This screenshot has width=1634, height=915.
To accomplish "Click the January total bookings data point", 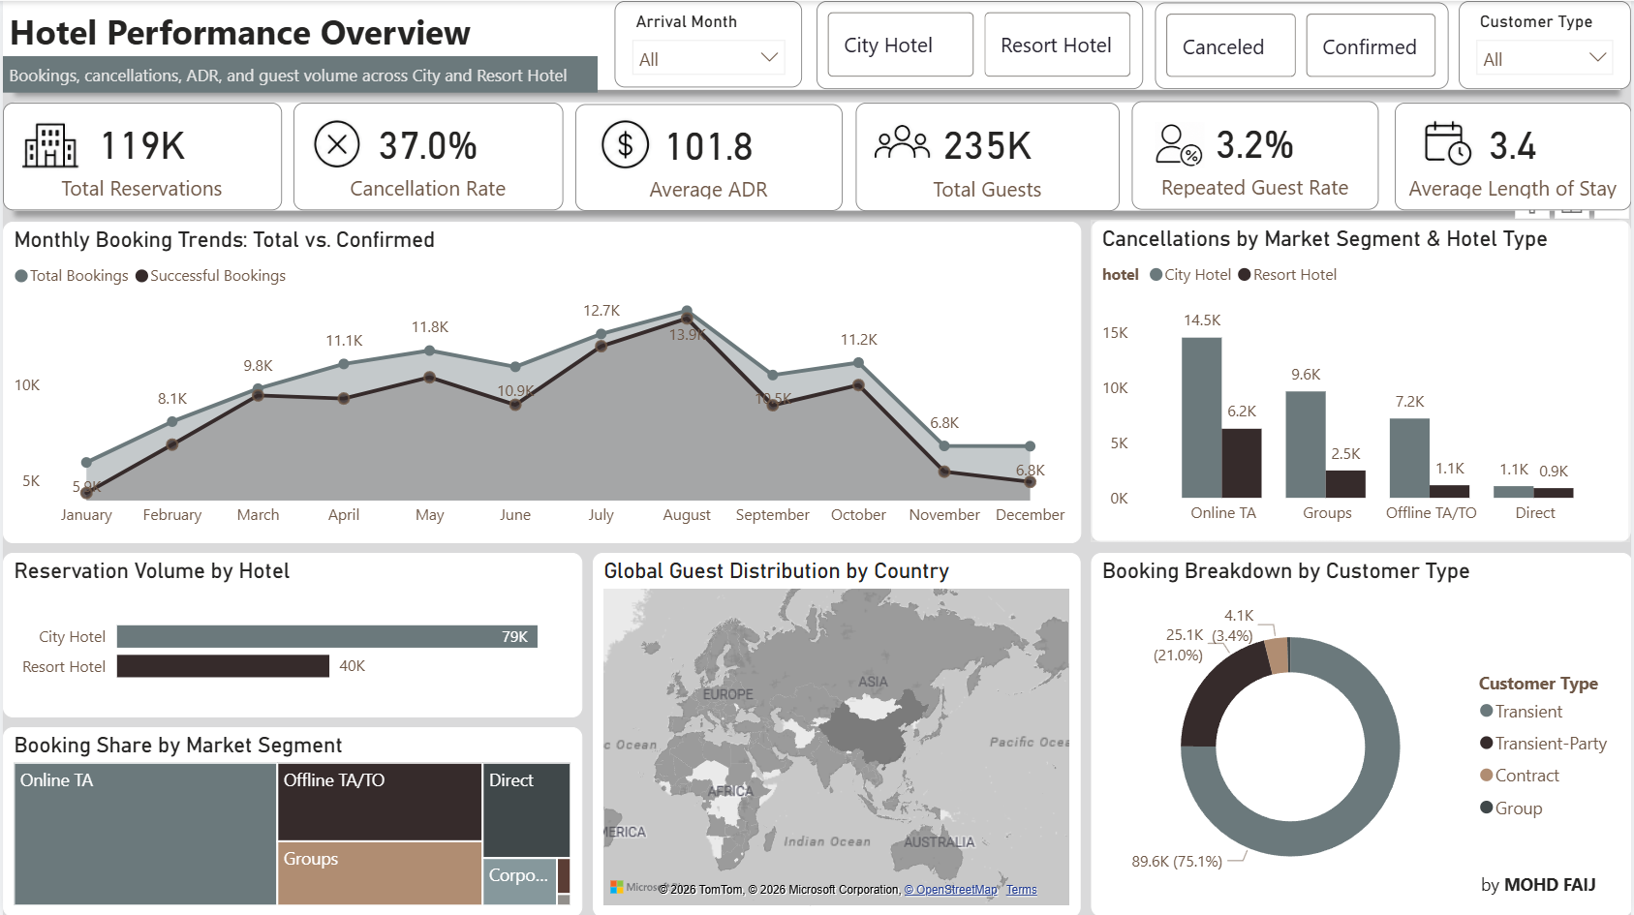I will 86,463.
